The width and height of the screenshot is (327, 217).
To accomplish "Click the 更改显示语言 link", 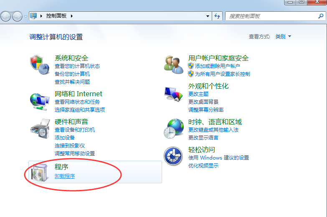I will point(203,138).
